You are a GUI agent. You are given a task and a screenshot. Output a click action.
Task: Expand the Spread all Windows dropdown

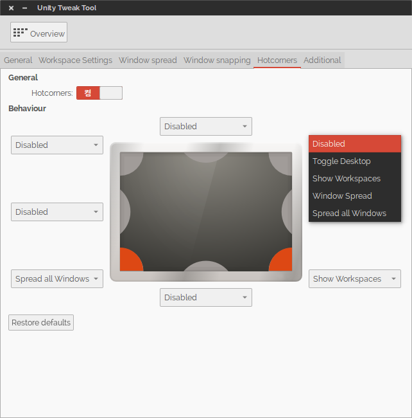57,279
